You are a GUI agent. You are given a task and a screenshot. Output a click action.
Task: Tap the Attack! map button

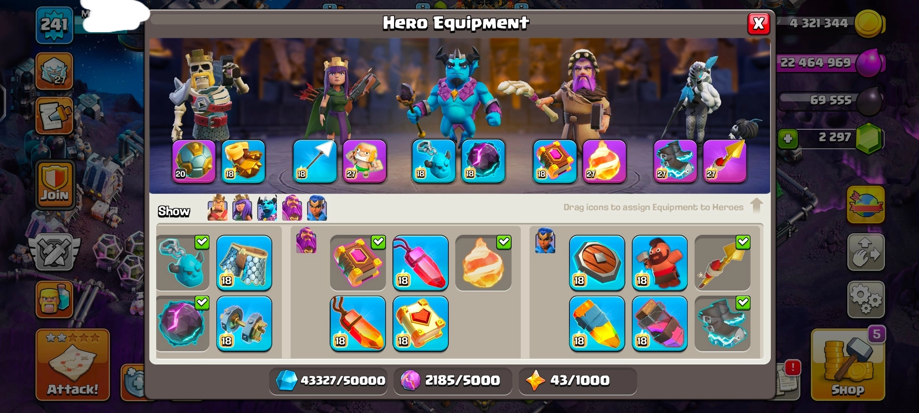(x=73, y=365)
